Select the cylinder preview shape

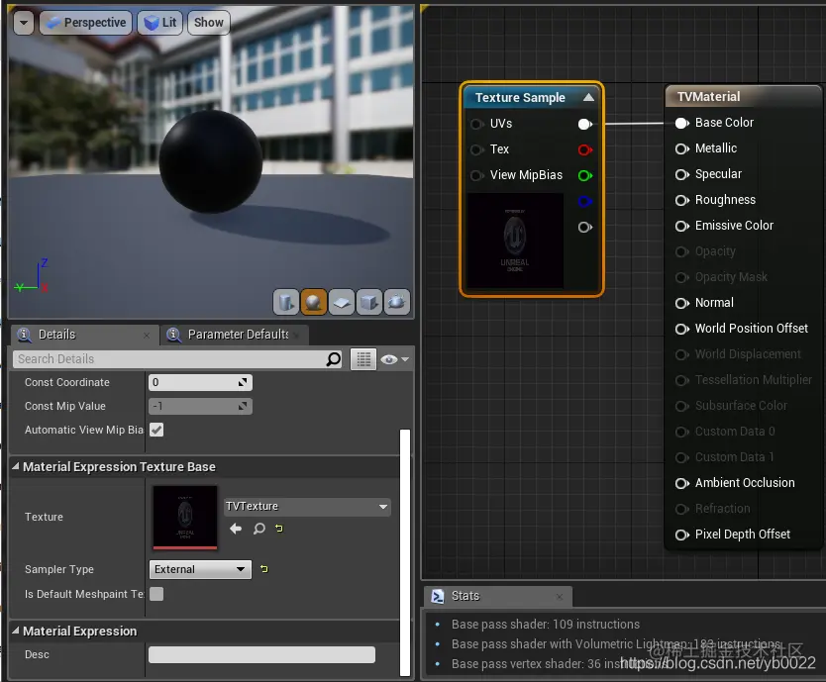coord(286,302)
